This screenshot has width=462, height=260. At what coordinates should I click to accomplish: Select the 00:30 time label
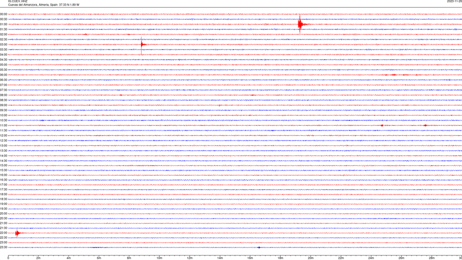click(x=3, y=19)
